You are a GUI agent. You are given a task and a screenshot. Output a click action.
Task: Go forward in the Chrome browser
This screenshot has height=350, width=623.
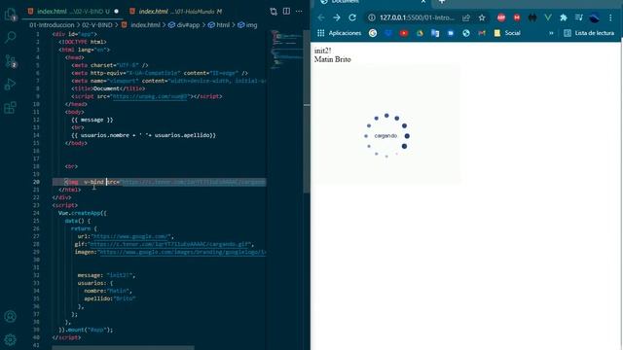(x=337, y=17)
